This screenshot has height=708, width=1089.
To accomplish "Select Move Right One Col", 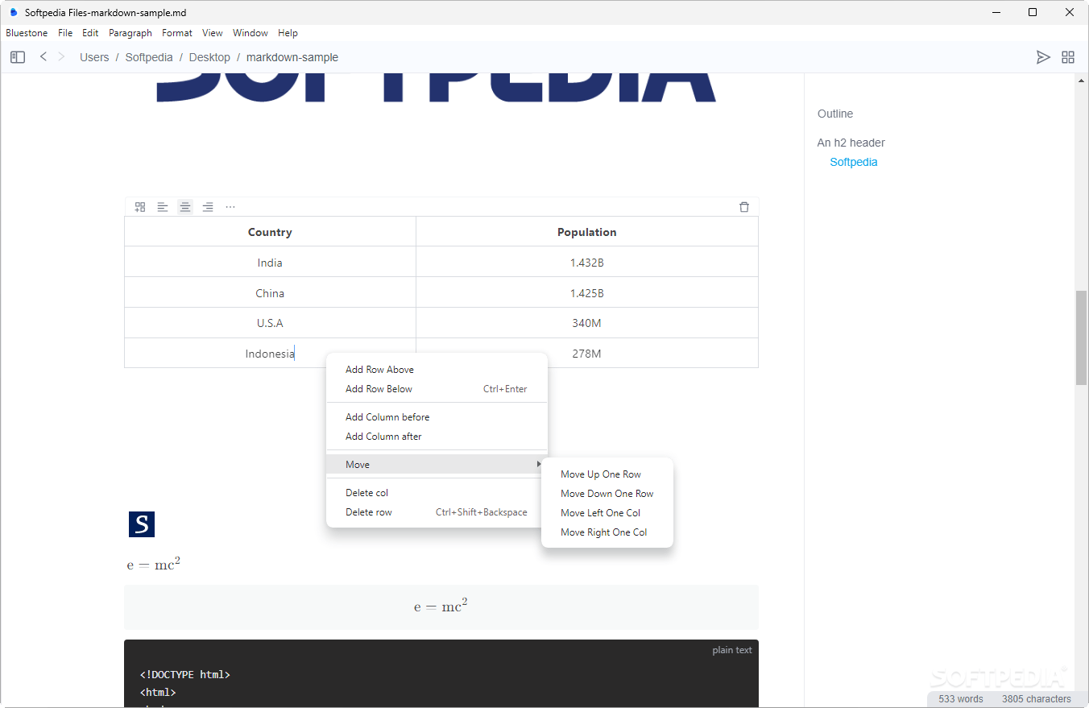I will coord(607,532).
